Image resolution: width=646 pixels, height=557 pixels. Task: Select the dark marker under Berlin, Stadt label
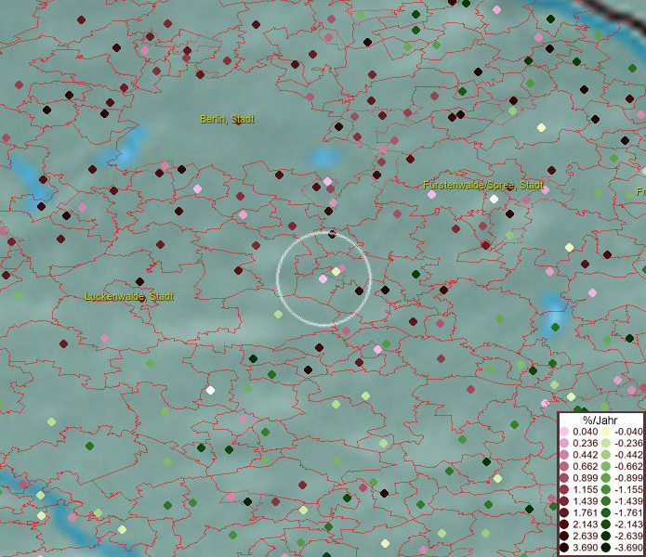239,122
